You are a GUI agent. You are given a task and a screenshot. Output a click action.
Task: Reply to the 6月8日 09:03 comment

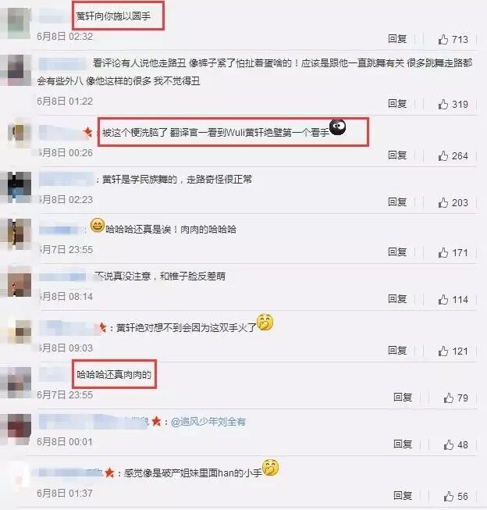(397, 350)
